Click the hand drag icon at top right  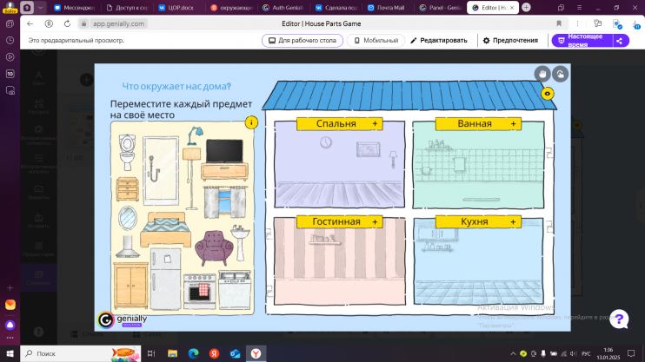pos(542,74)
